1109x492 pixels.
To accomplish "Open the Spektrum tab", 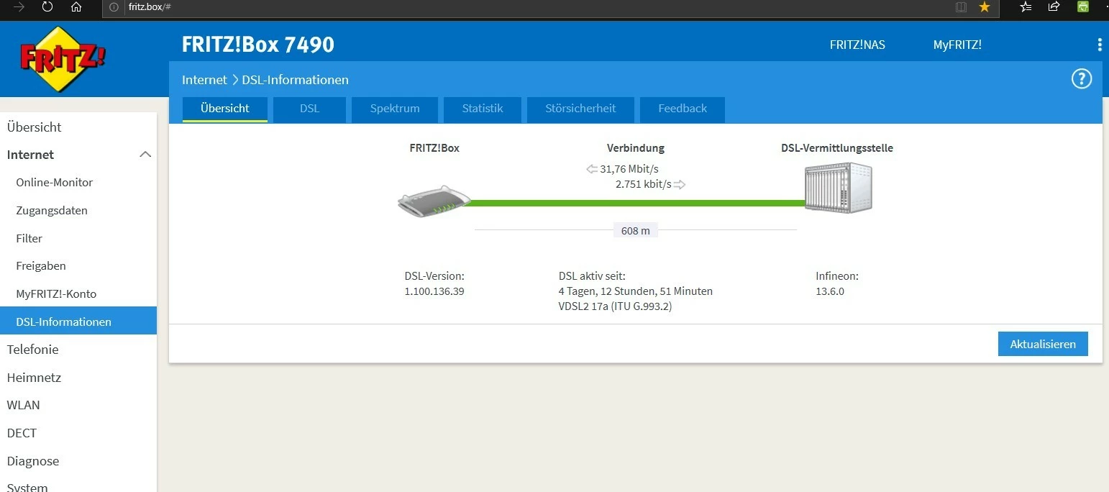I will tap(395, 109).
